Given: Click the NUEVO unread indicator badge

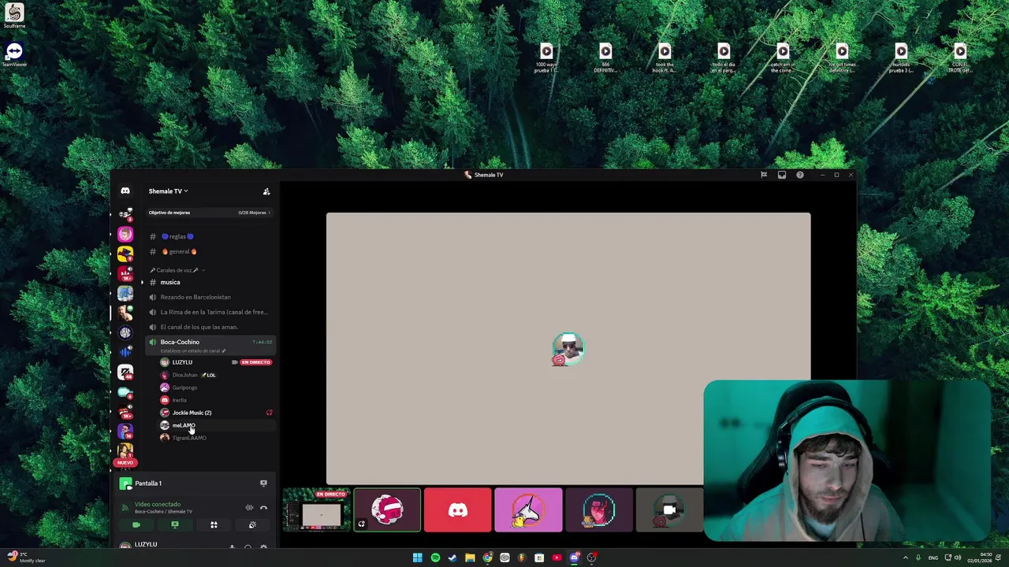Looking at the screenshot, I should pyautogui.click(x=125, y=463).
